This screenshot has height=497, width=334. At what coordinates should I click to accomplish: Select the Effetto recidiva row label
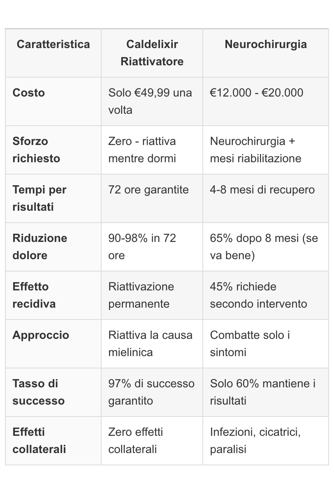click(x=34, y=295)
